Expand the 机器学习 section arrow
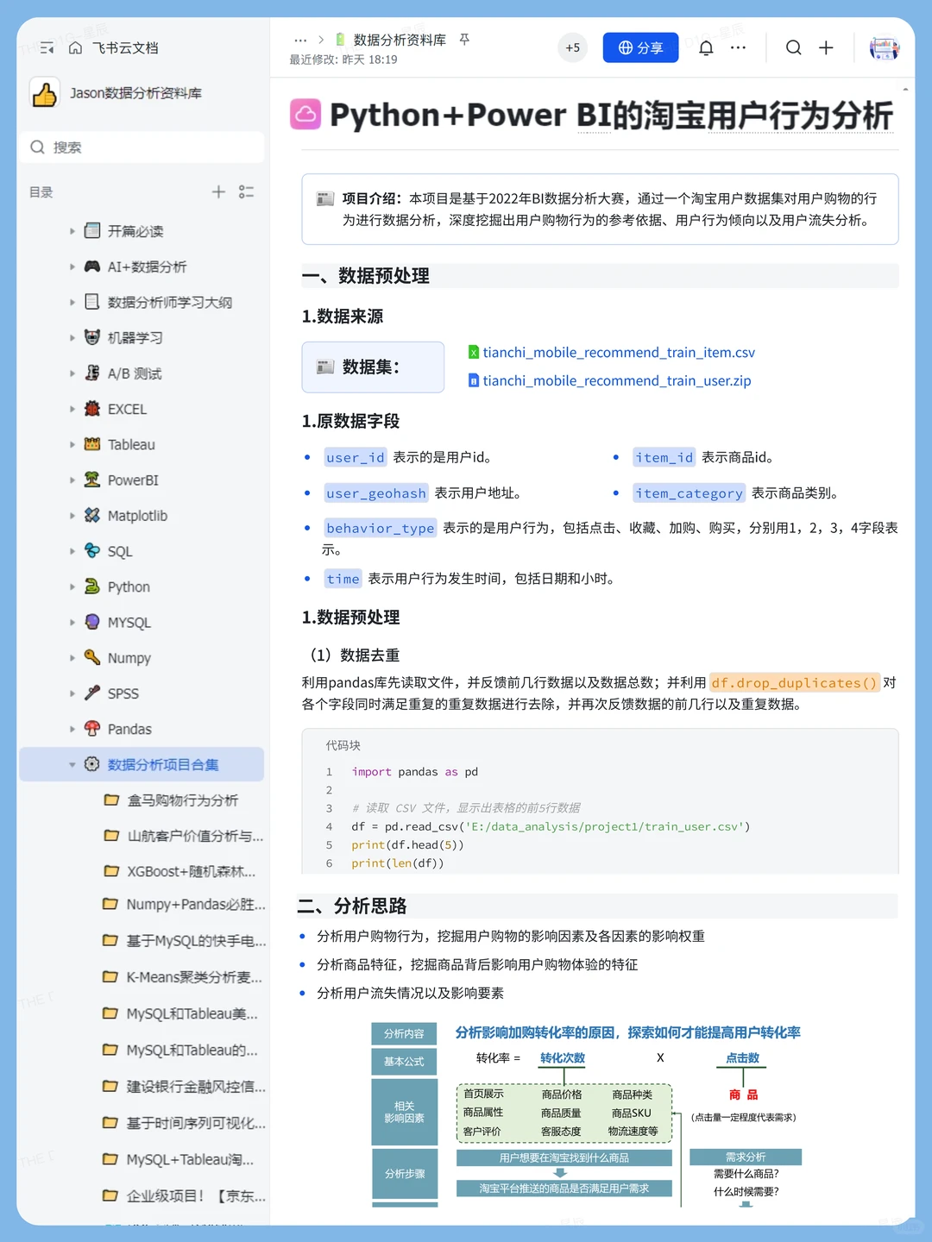This screenshot has height=1242, width=932. tap(72, 338)
